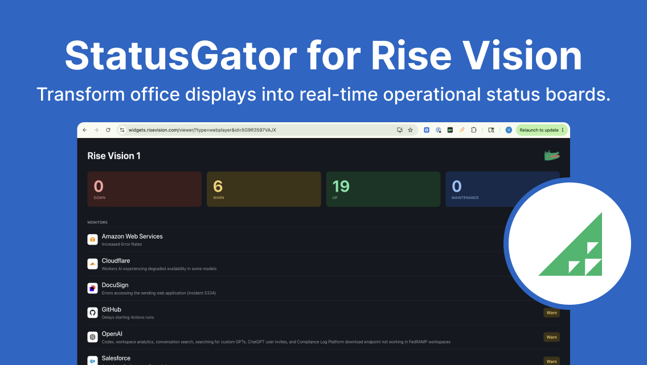Open the eyedropper color picker extension
Image resolution: width=647 pixels, height=365 pixels.
(462, 130)
